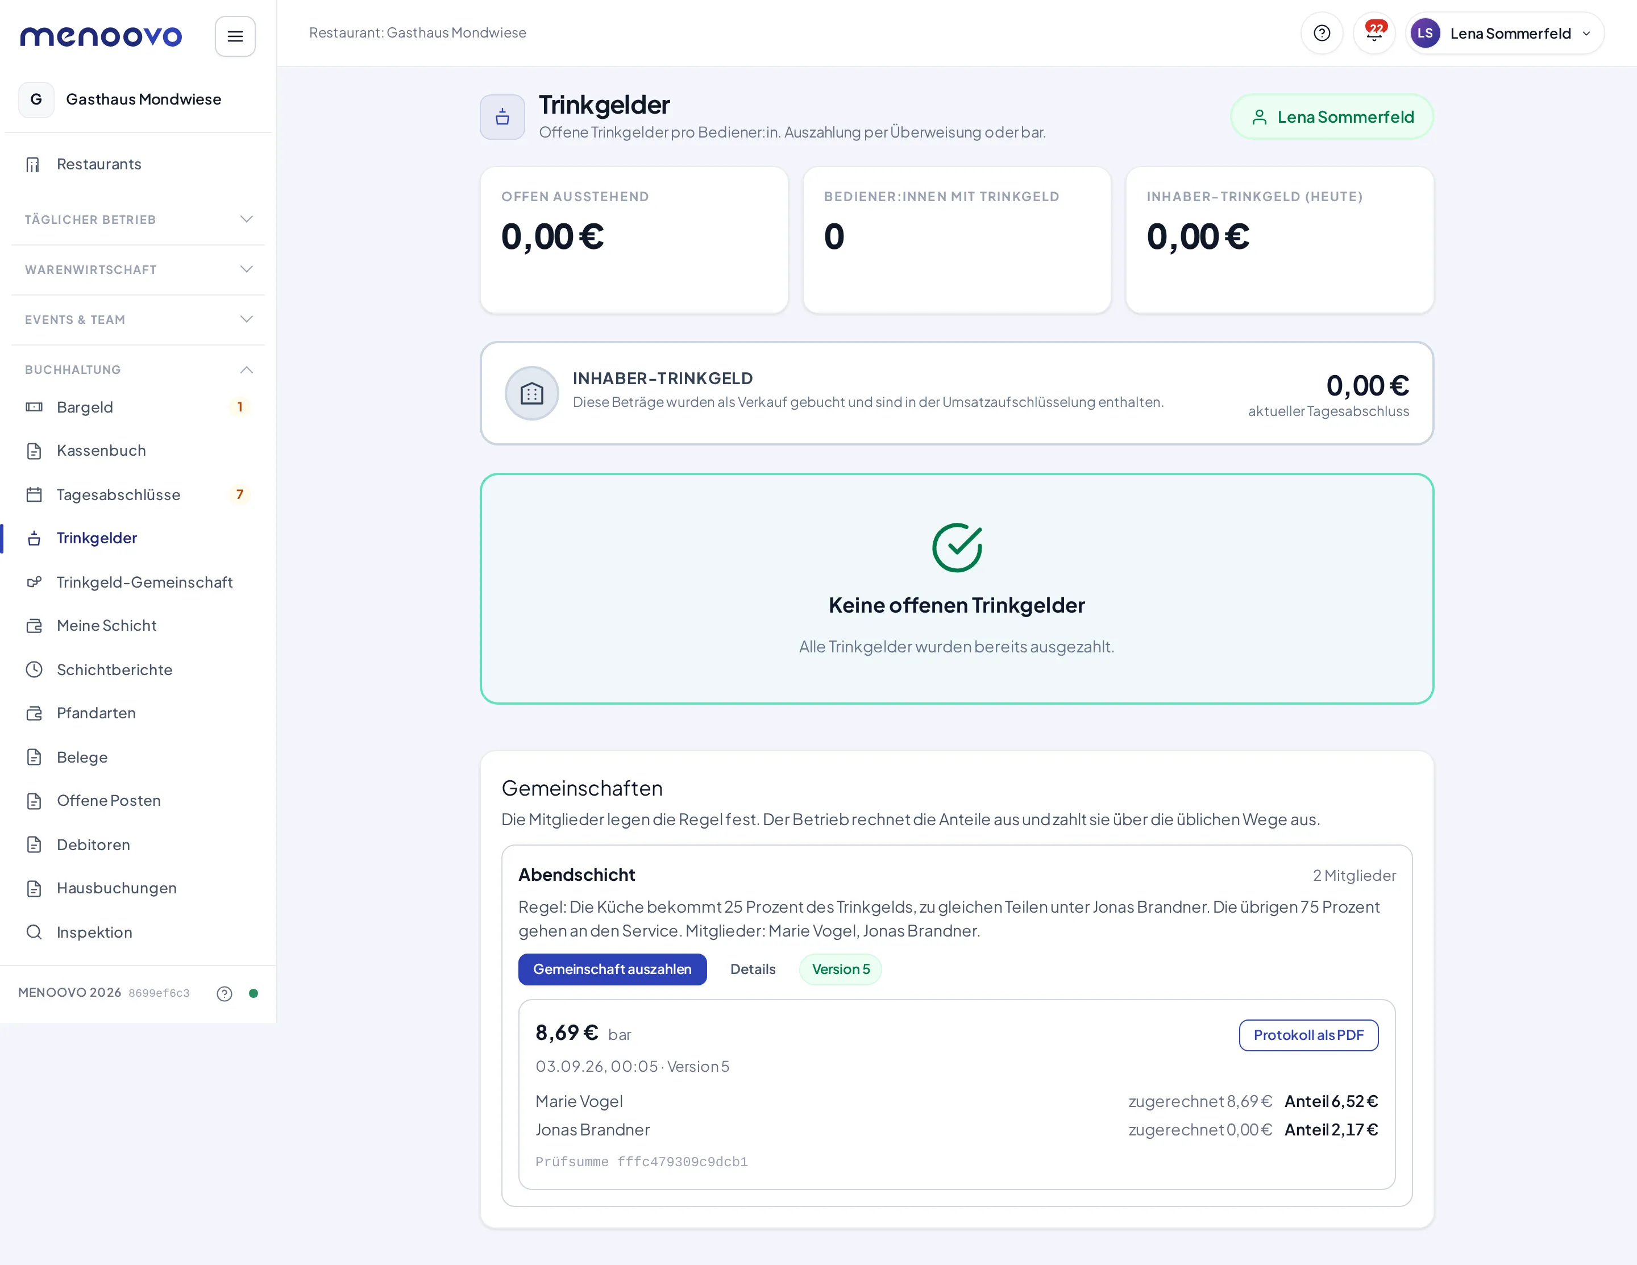
Task: Open Offene Posten in the sidebar
Action: pos(138,800)
